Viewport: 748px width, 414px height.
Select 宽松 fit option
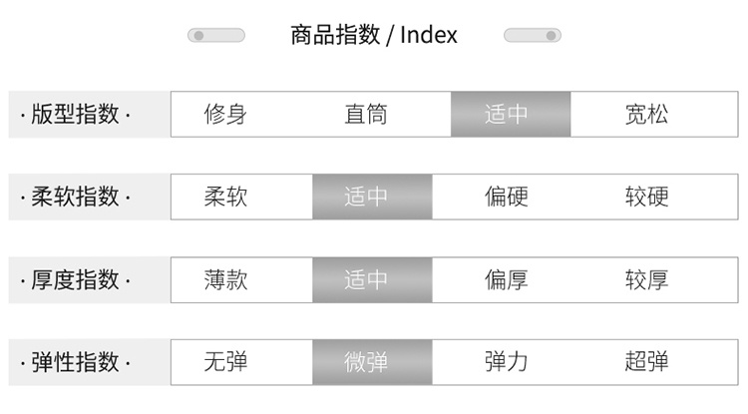(646, 115)
